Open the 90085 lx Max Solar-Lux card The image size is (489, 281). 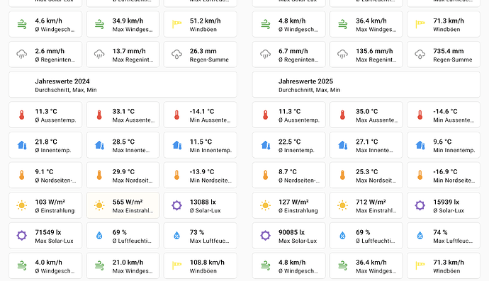pyautogui.click(x=288, y=236)
